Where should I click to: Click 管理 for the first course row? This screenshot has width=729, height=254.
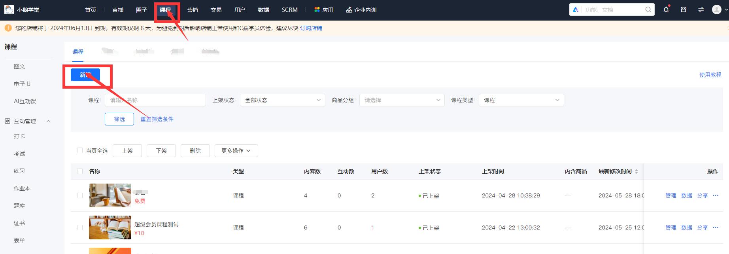pos(671,195)
